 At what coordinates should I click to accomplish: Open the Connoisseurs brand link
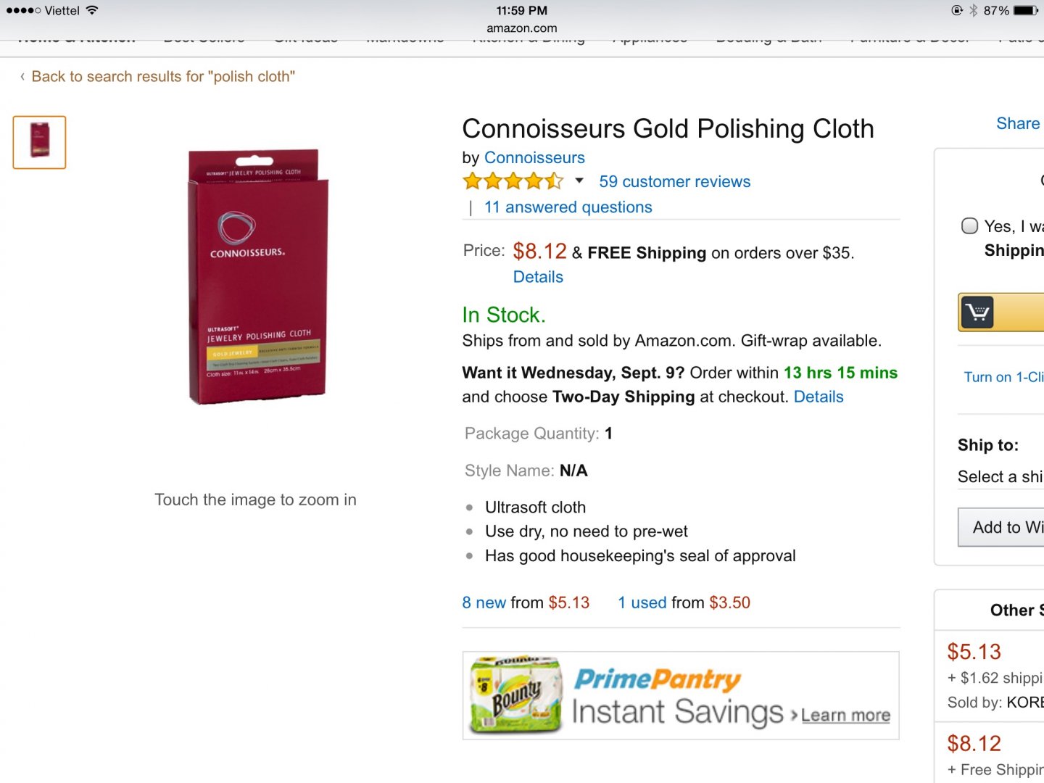point(534,158)
